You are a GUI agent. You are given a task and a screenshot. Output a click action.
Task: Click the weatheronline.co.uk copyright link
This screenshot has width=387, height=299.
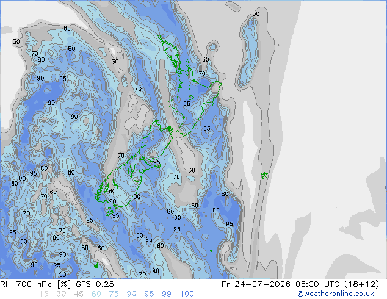coord(336,294)
